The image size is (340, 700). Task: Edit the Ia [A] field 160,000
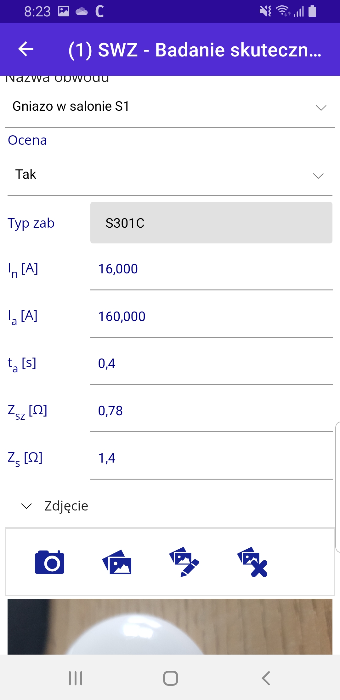click(211, 316)
